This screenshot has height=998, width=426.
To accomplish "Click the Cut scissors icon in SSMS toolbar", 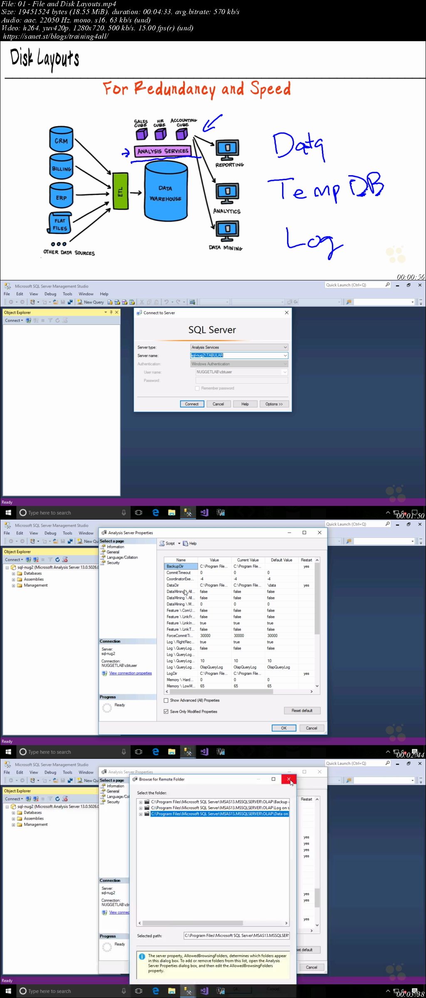I will 142,302.
